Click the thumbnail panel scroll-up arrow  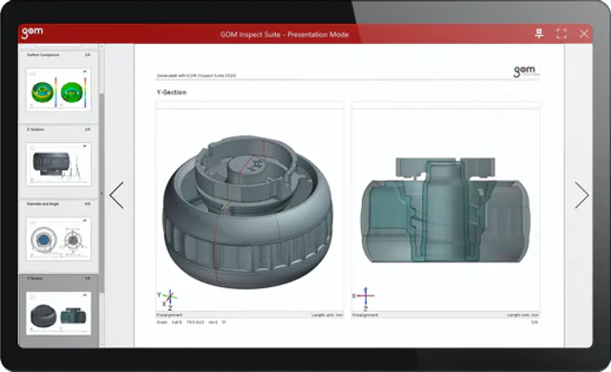(102, 47)
